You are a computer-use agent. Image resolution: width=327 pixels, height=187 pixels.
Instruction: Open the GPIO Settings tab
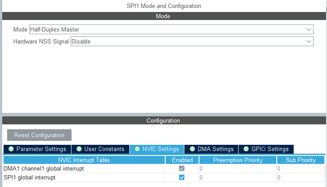[270, 149]
